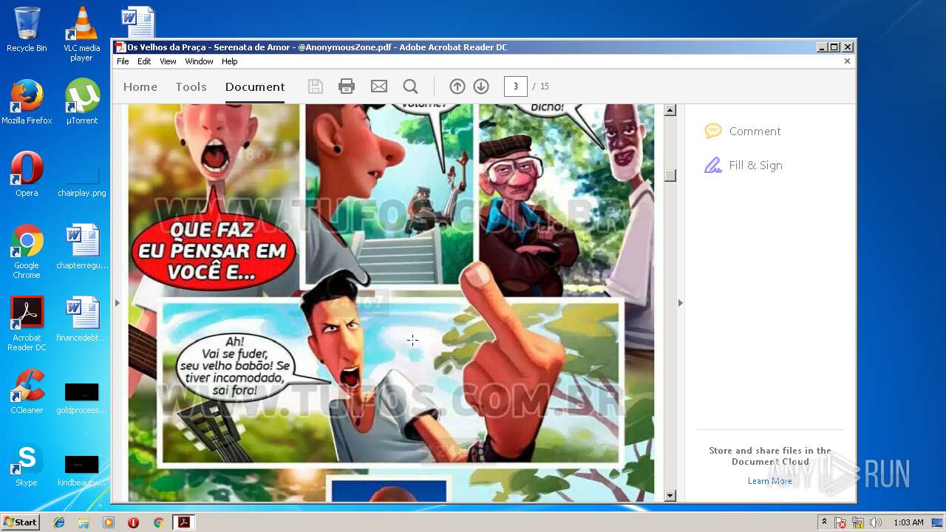Open Opera from the taskbar
The height and width of the screenshot is (532, 946).
(133, 522)
